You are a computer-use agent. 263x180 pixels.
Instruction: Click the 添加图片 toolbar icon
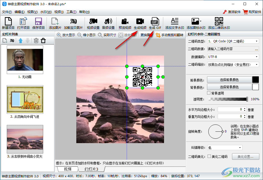click(55, 23)
